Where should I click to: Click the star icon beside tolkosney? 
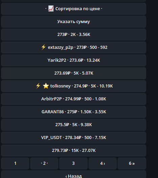(46, 86)
